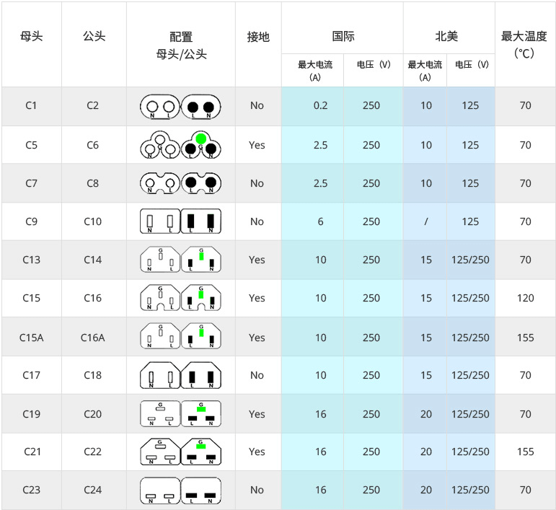Click the C8 cell
This screenshot has height=510, width=556.
[x=92, y=183]
